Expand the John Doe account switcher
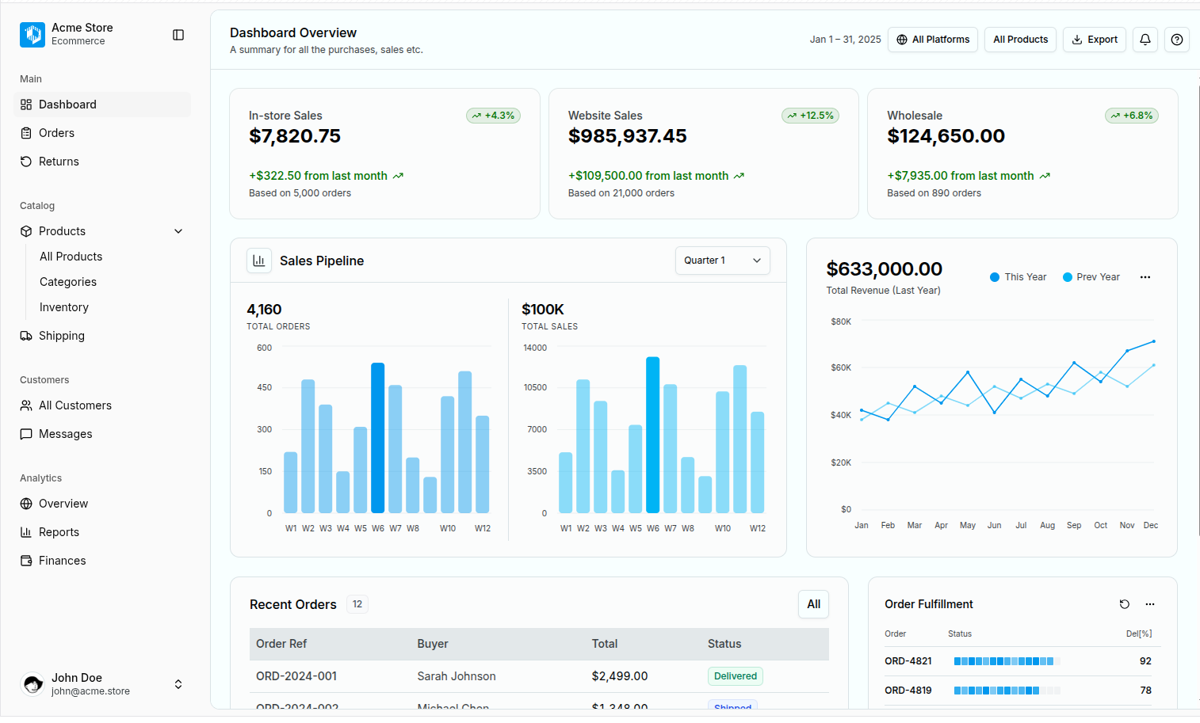 click(x=178, y=684)
